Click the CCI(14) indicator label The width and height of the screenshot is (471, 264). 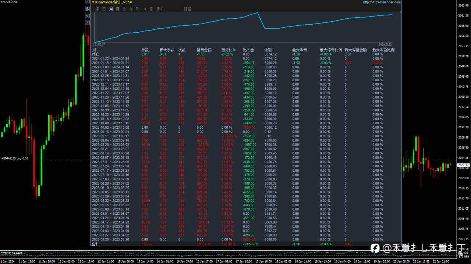point(11,253)
